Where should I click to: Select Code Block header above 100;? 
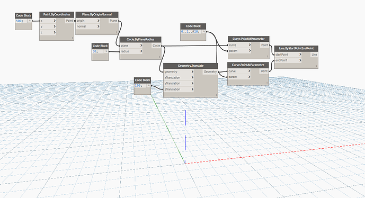(143, 80)
